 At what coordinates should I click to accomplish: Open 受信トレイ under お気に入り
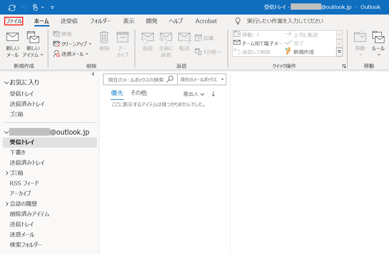22,94
